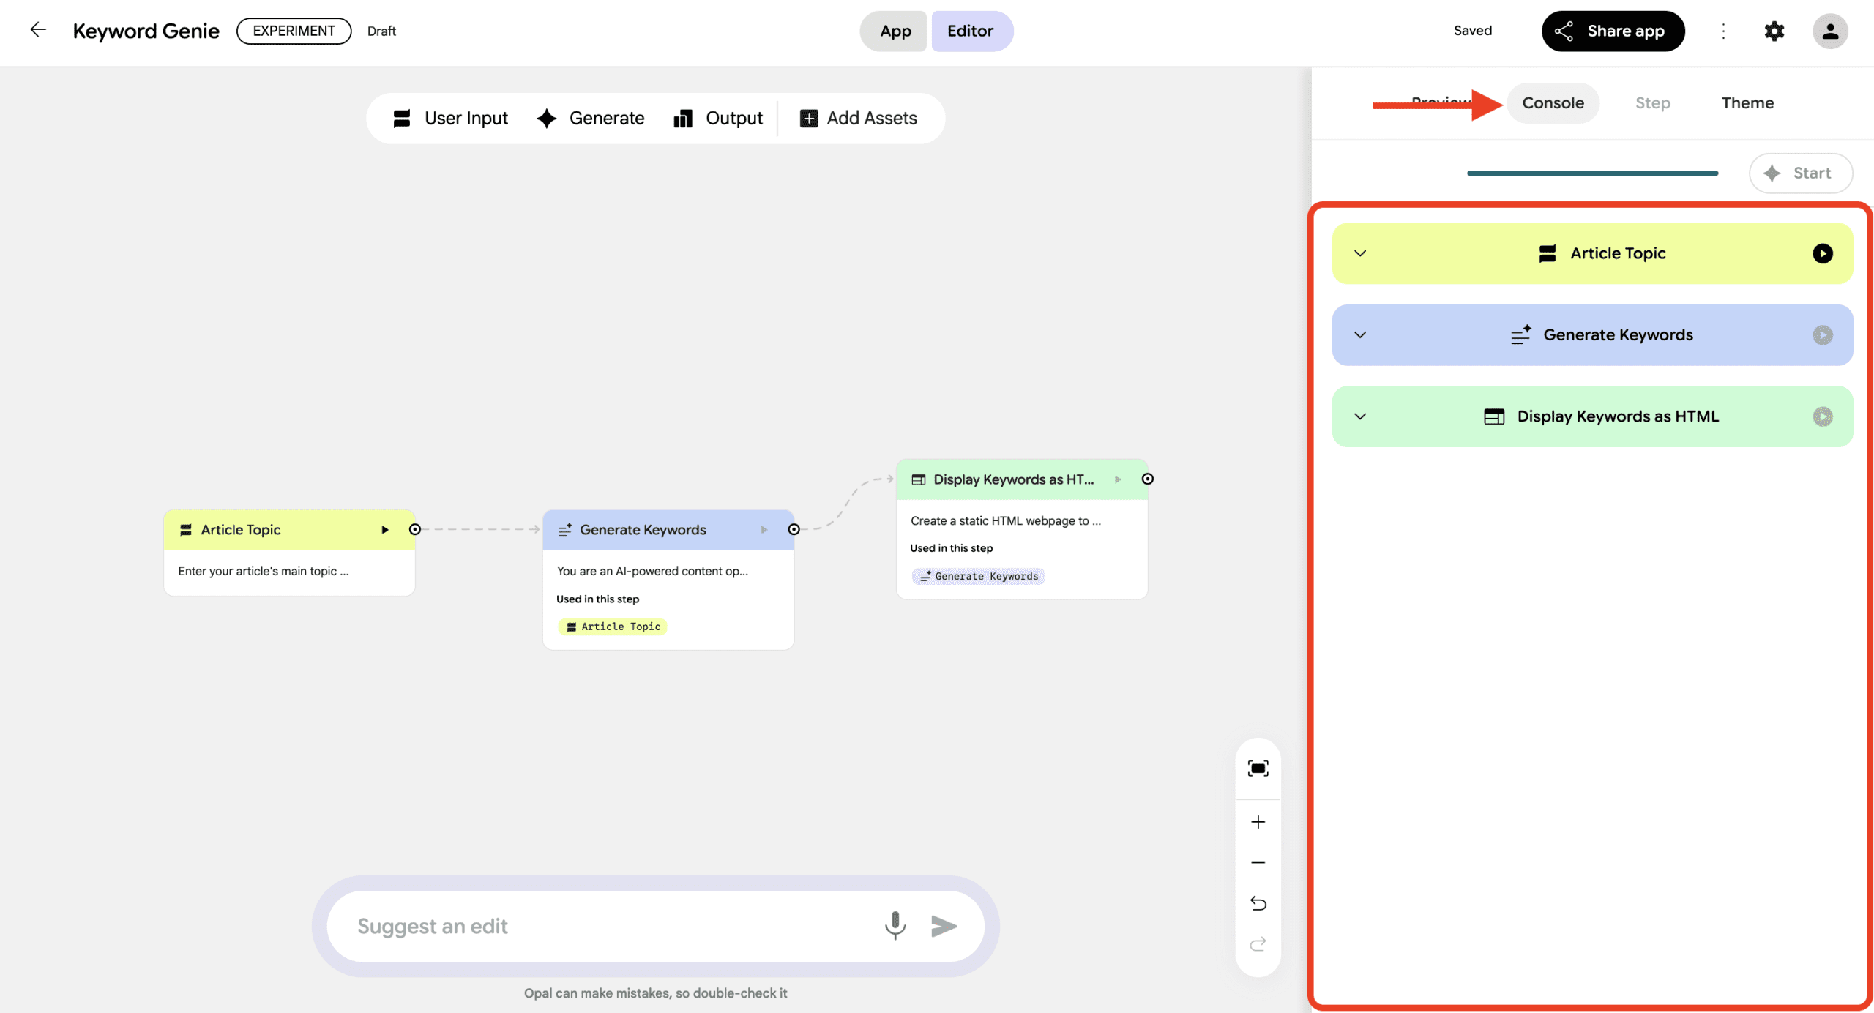Click the microphone icon in the edit box

[895, 926]
